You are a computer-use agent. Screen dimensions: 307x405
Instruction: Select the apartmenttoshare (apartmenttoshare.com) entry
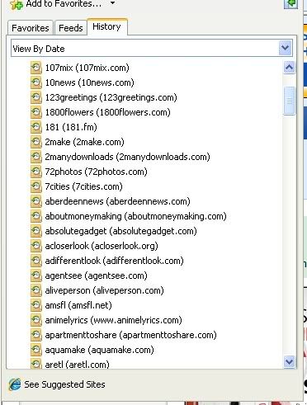(130, 335)
